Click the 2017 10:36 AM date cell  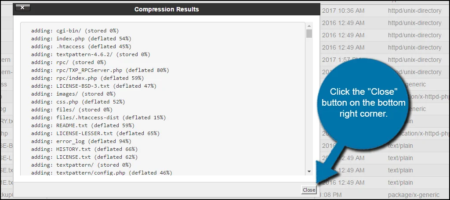point(343,11)
